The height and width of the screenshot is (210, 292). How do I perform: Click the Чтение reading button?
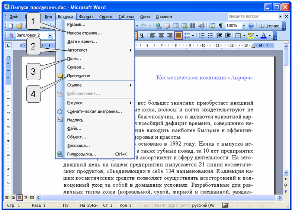269,26
